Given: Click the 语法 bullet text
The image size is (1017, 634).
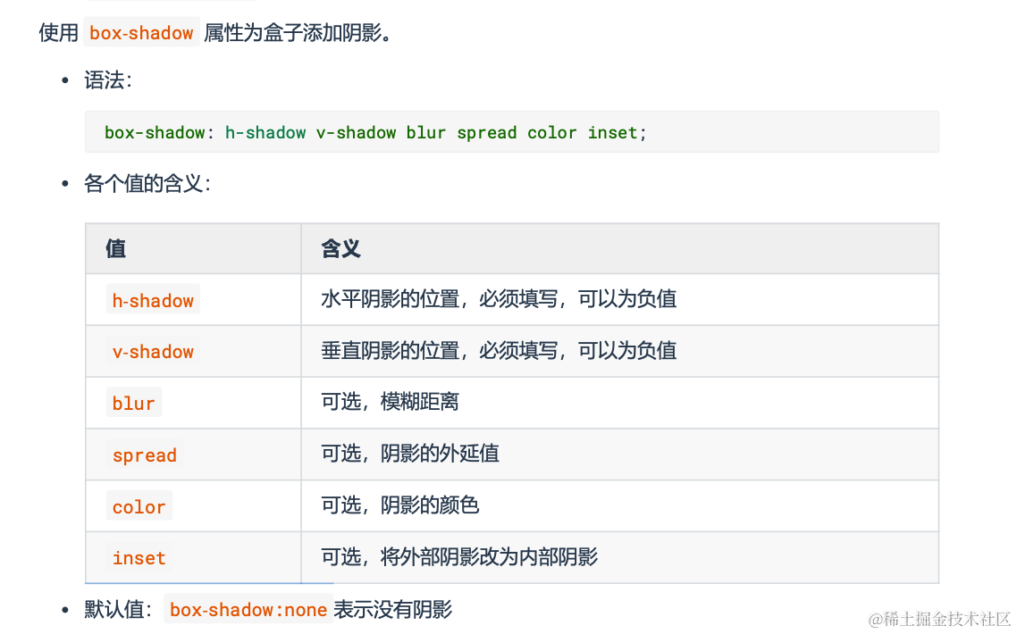Looking at the screenshot, I should pyautogui.click(x=107, y=81).
